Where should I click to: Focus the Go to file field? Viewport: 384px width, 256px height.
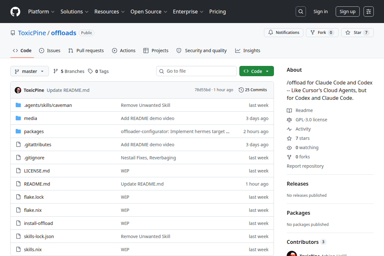196,71
